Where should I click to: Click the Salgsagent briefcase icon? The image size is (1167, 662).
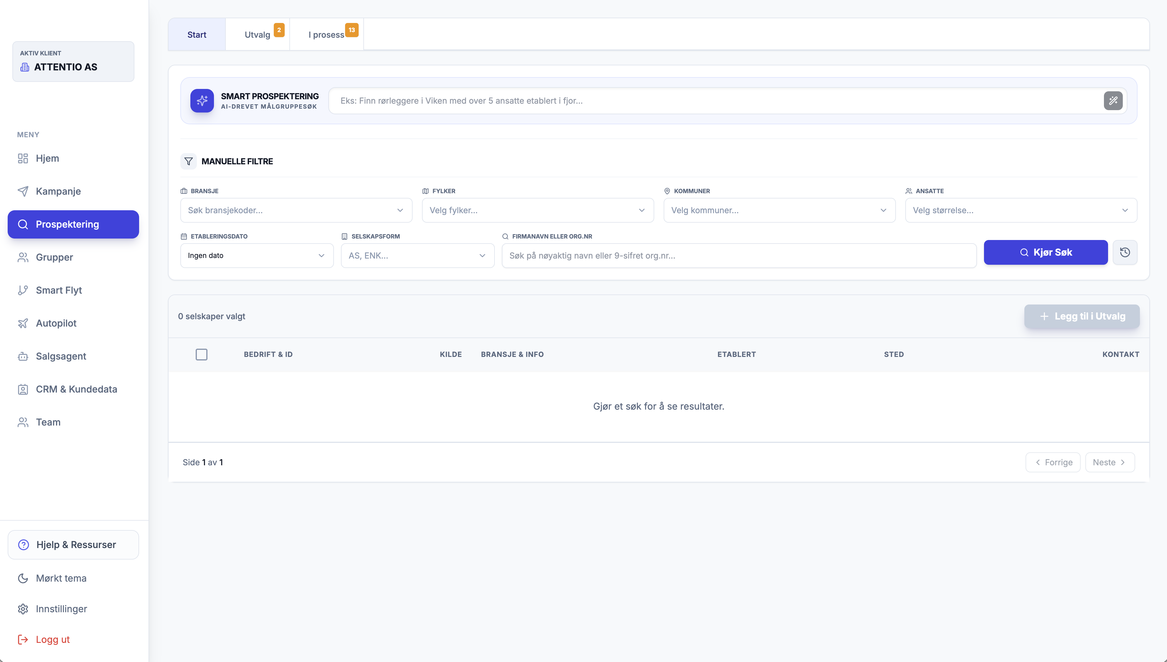[x=24, y=356]
